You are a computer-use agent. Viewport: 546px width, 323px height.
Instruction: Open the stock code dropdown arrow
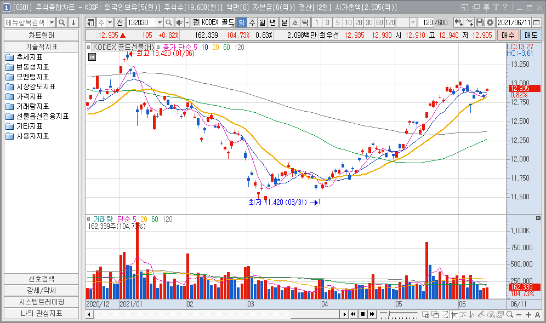pos(160,22)
